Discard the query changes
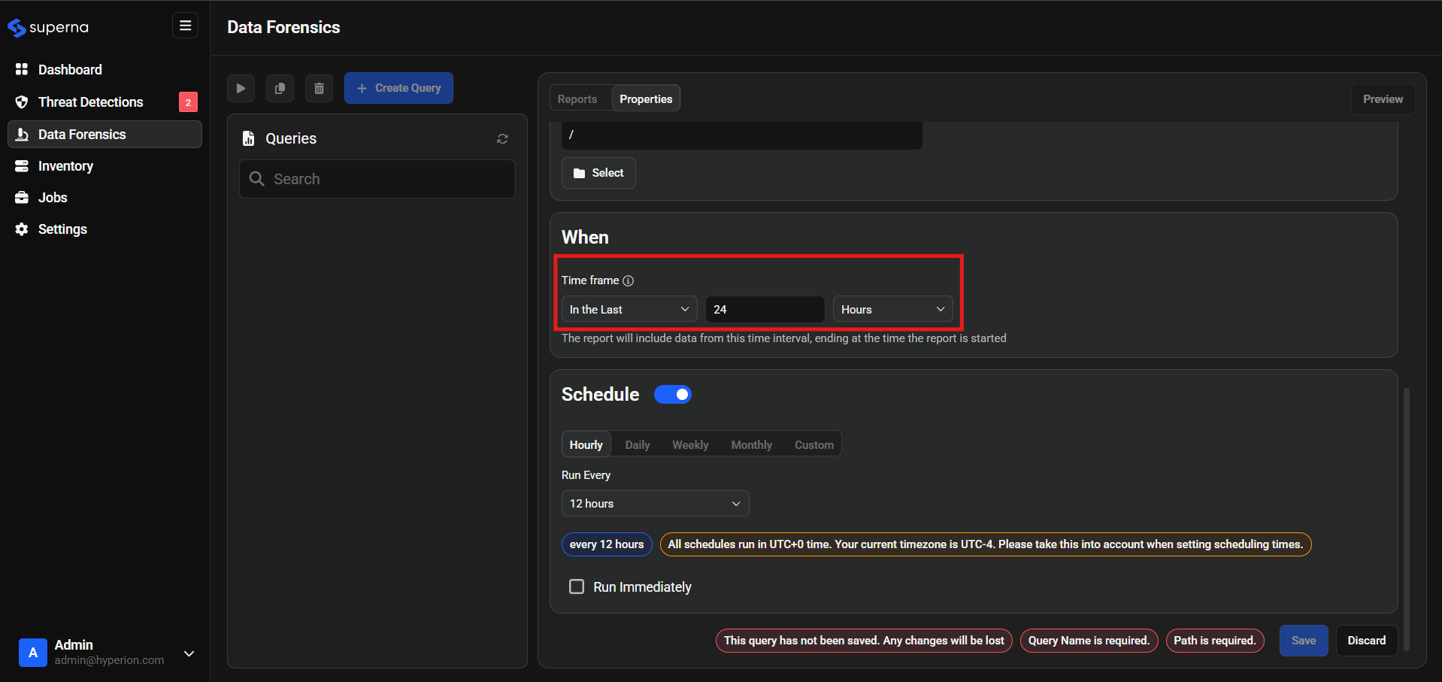 (1366, 641)
